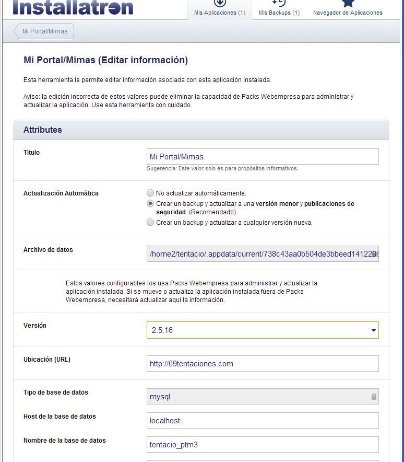Select update to cualquier versión nueva option

[150, 222]
